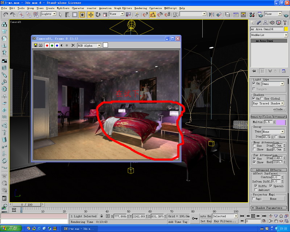Open Select by Name list tool

pos(67,14)
